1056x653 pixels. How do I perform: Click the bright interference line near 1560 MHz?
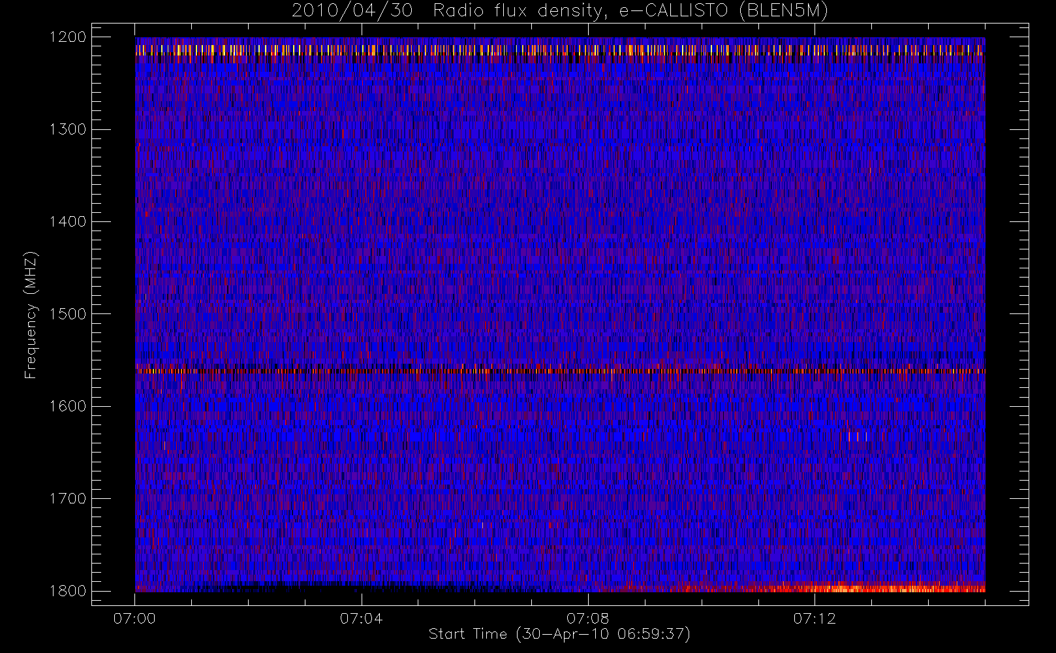560,371
